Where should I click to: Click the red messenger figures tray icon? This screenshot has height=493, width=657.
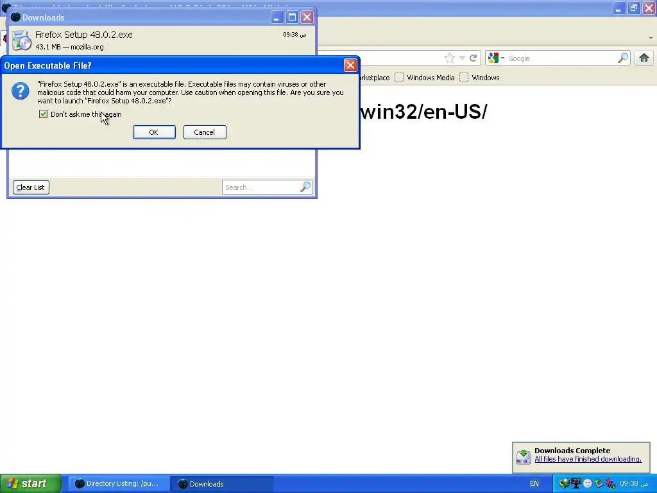click(610, 483)
